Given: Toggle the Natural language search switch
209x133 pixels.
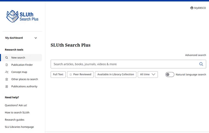Looking at the screenshot, I should (170, 74).
